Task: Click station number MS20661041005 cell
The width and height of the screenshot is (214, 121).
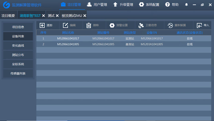Action: [x=103, y=44]
